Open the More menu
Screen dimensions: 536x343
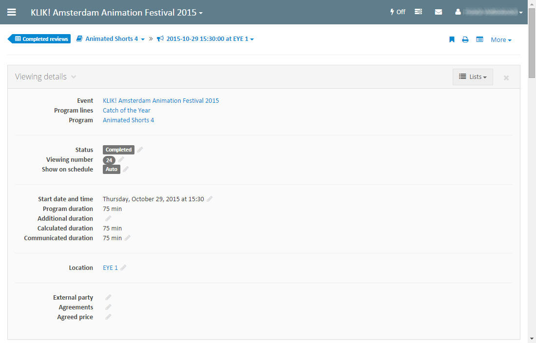click(501, 40)
